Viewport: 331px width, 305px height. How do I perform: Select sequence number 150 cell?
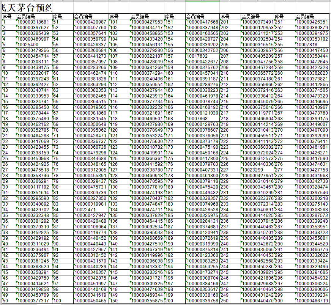120,301
